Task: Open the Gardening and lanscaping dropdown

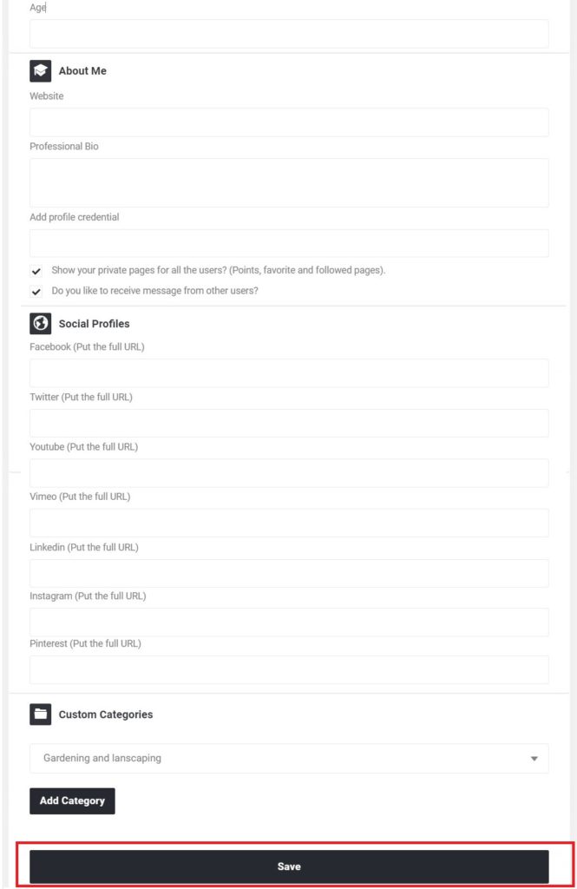Action: [x=289, y=758]
